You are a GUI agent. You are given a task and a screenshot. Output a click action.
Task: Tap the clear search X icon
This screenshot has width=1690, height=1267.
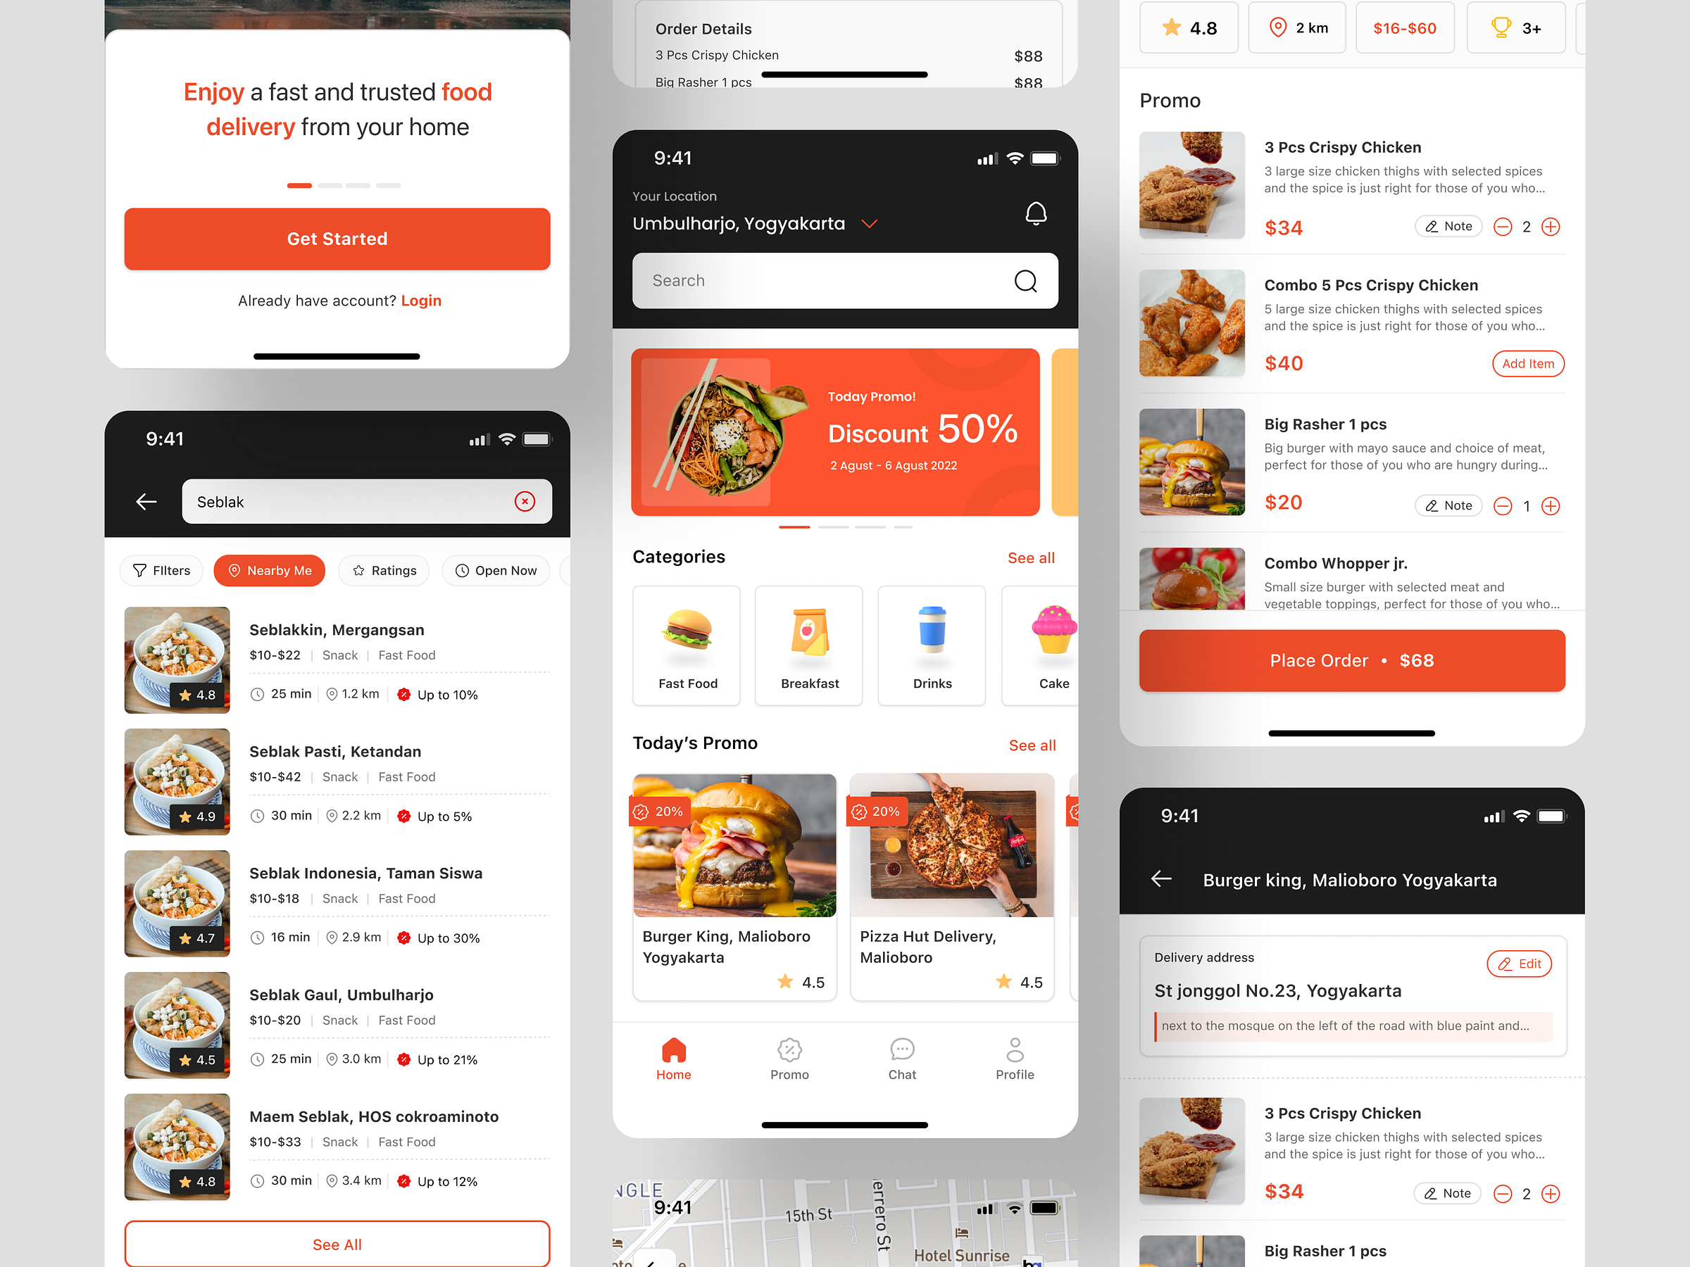(x=523, y=502)
